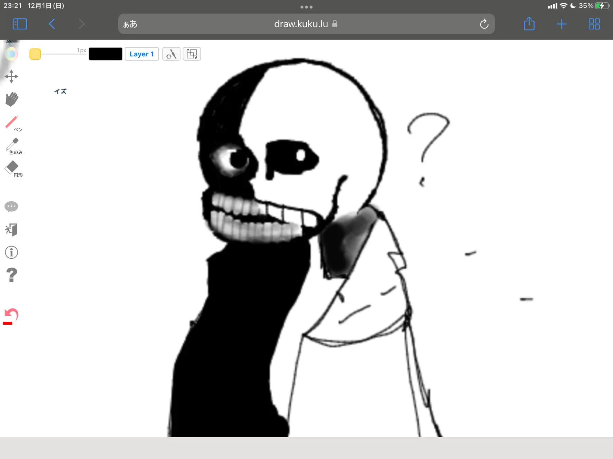
Task: Open the Safari share sheet
Action: click(x=529, y=23)
